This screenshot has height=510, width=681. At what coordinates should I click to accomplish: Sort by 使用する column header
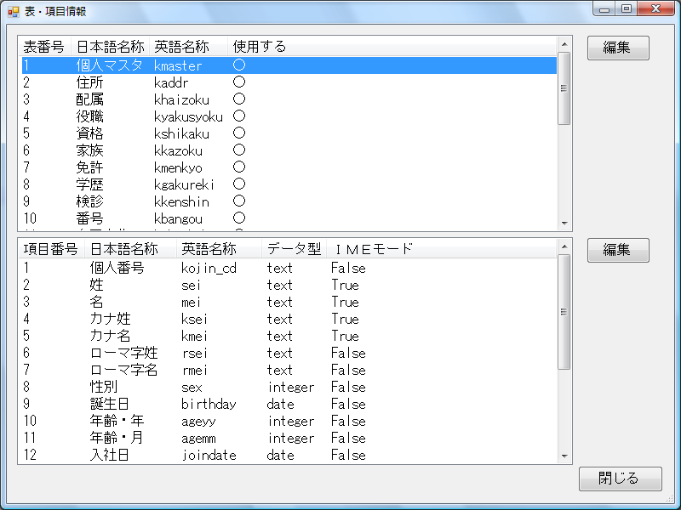[259, 46]
